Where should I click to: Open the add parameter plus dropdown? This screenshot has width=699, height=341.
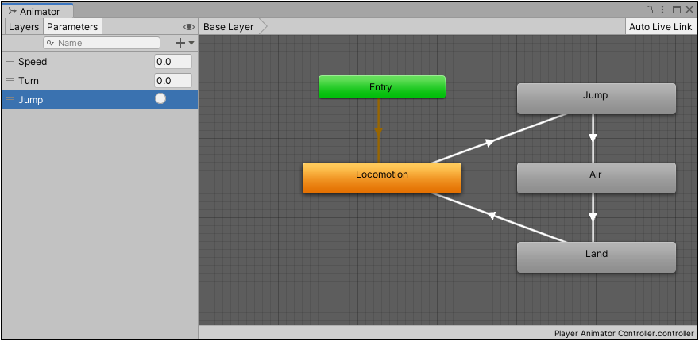coord(184,43)
